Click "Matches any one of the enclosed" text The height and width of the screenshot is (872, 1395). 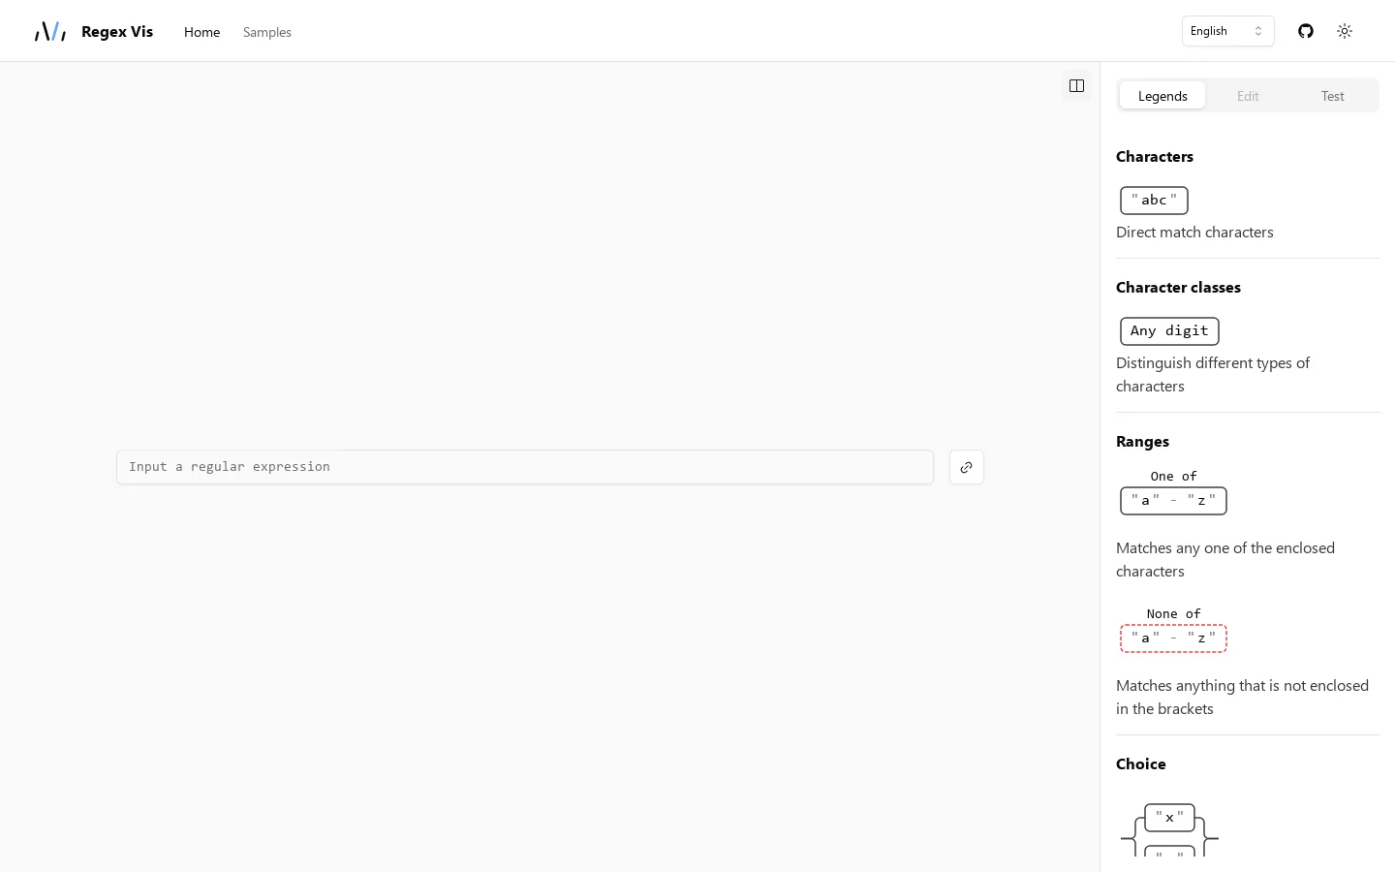pos(1225,548)
